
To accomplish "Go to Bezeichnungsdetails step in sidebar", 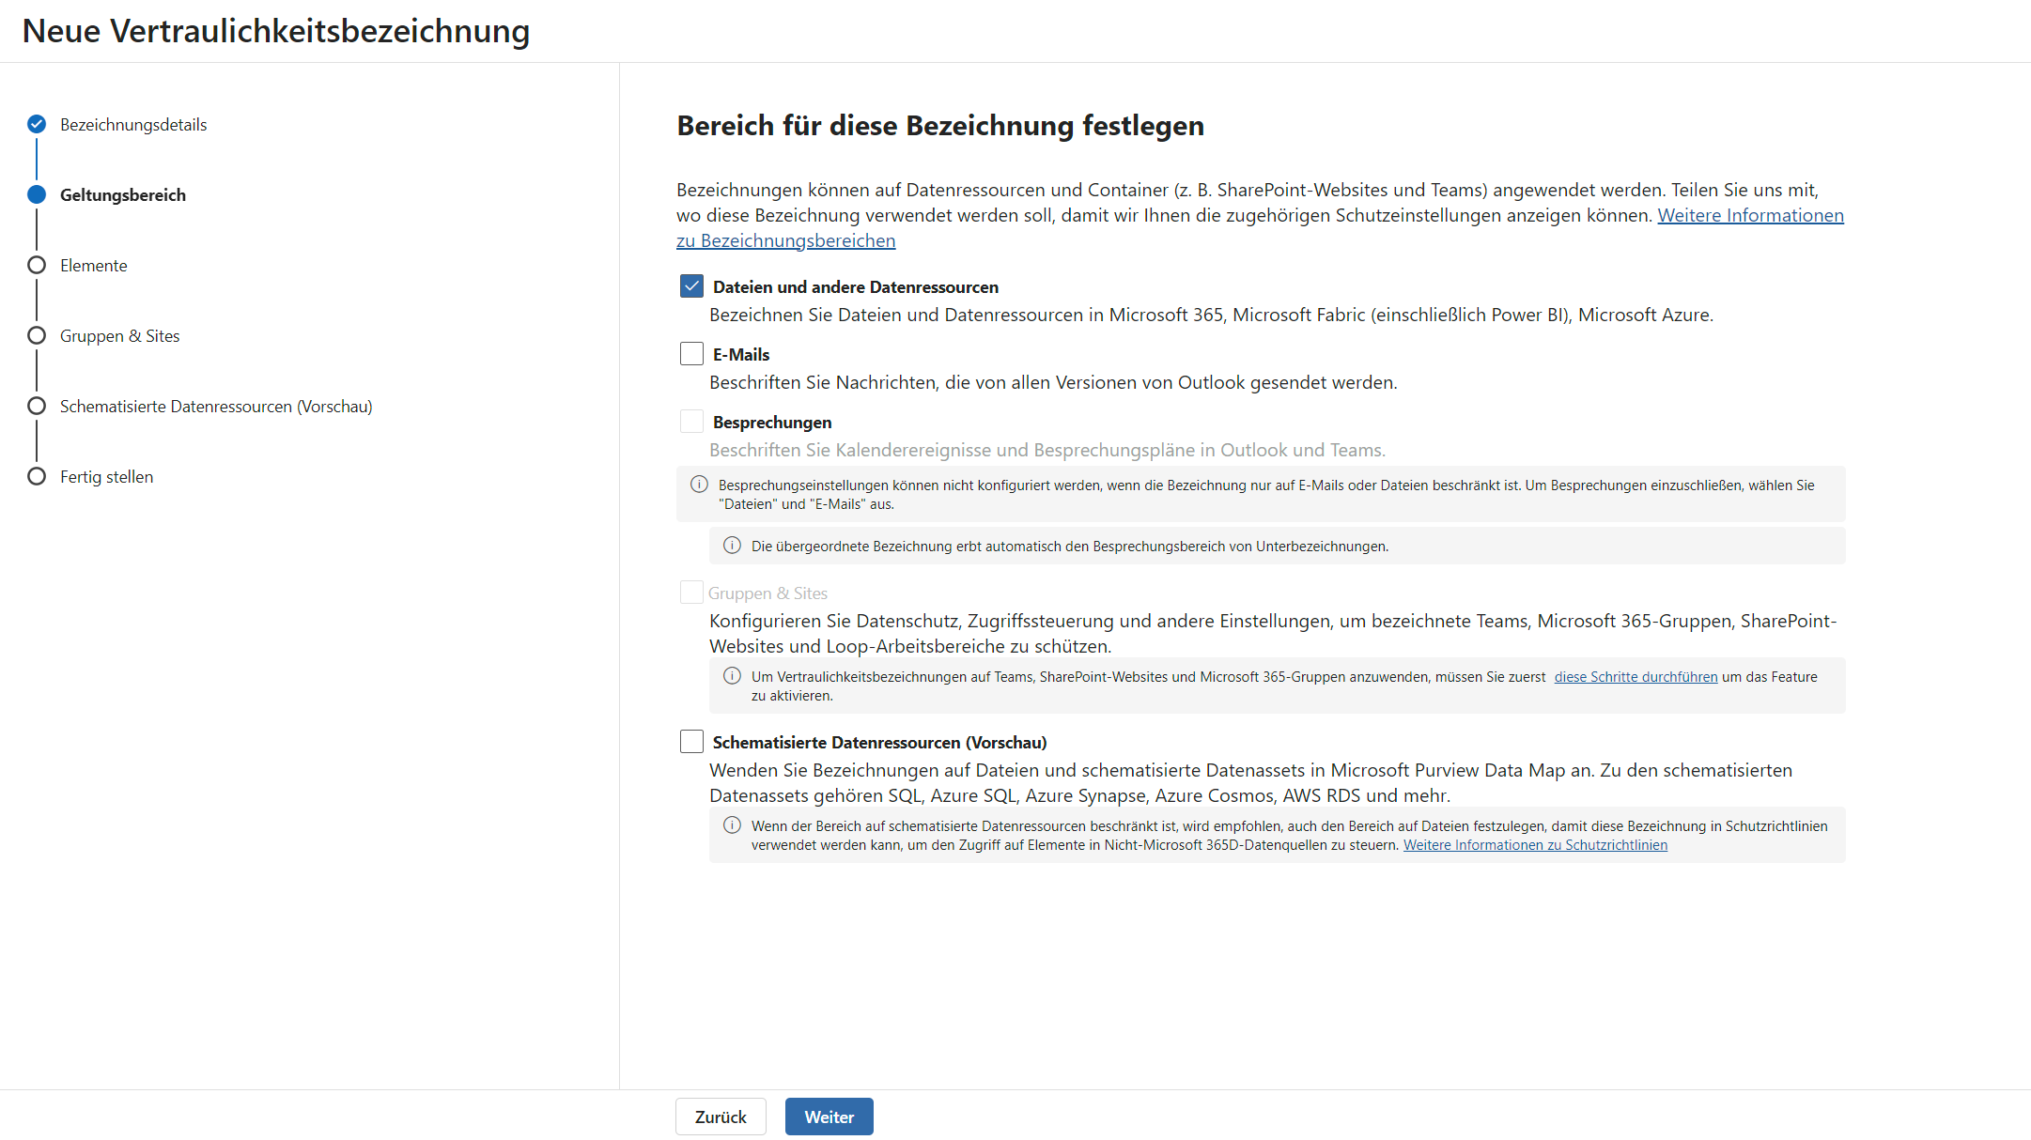I will click(133, 125).
